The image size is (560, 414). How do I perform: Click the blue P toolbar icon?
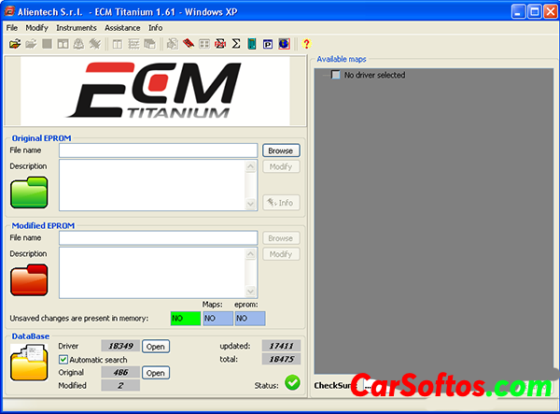(x=268, y=44)
